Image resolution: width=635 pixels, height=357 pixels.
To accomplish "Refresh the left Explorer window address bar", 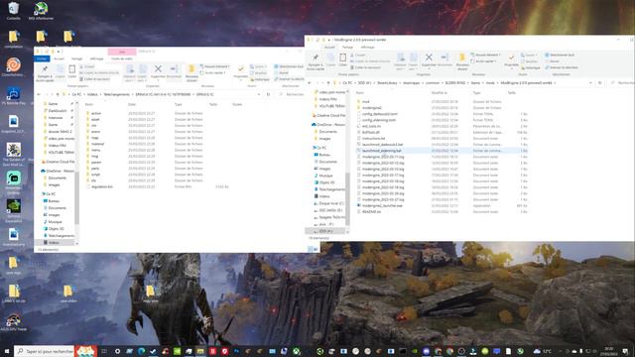I will click(268, 94).
